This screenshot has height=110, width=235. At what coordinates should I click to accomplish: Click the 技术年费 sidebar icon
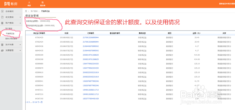2,45
